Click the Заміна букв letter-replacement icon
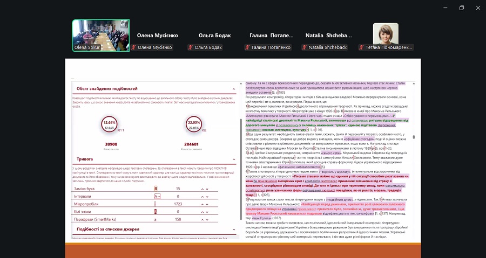486x258 pixels. coord(157,189)
